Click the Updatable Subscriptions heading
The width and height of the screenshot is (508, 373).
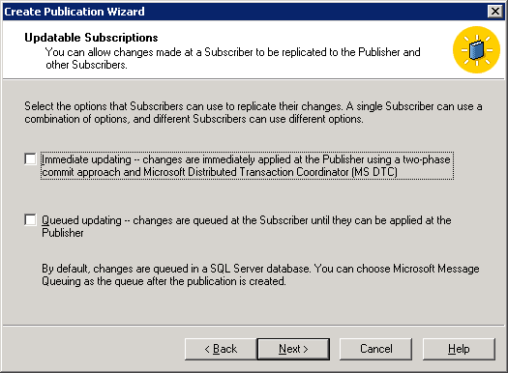(x=91, y=38)
